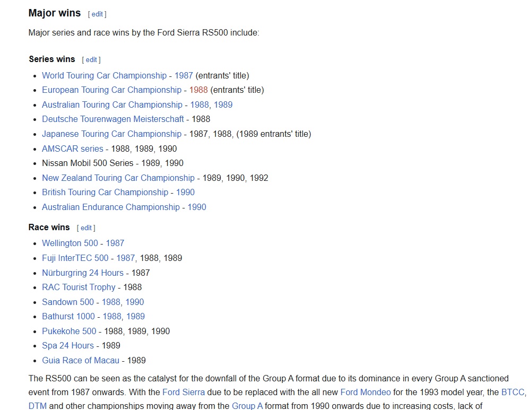Open Bathurst 1000 link
The image size is (529, 410).
point(68,317)
